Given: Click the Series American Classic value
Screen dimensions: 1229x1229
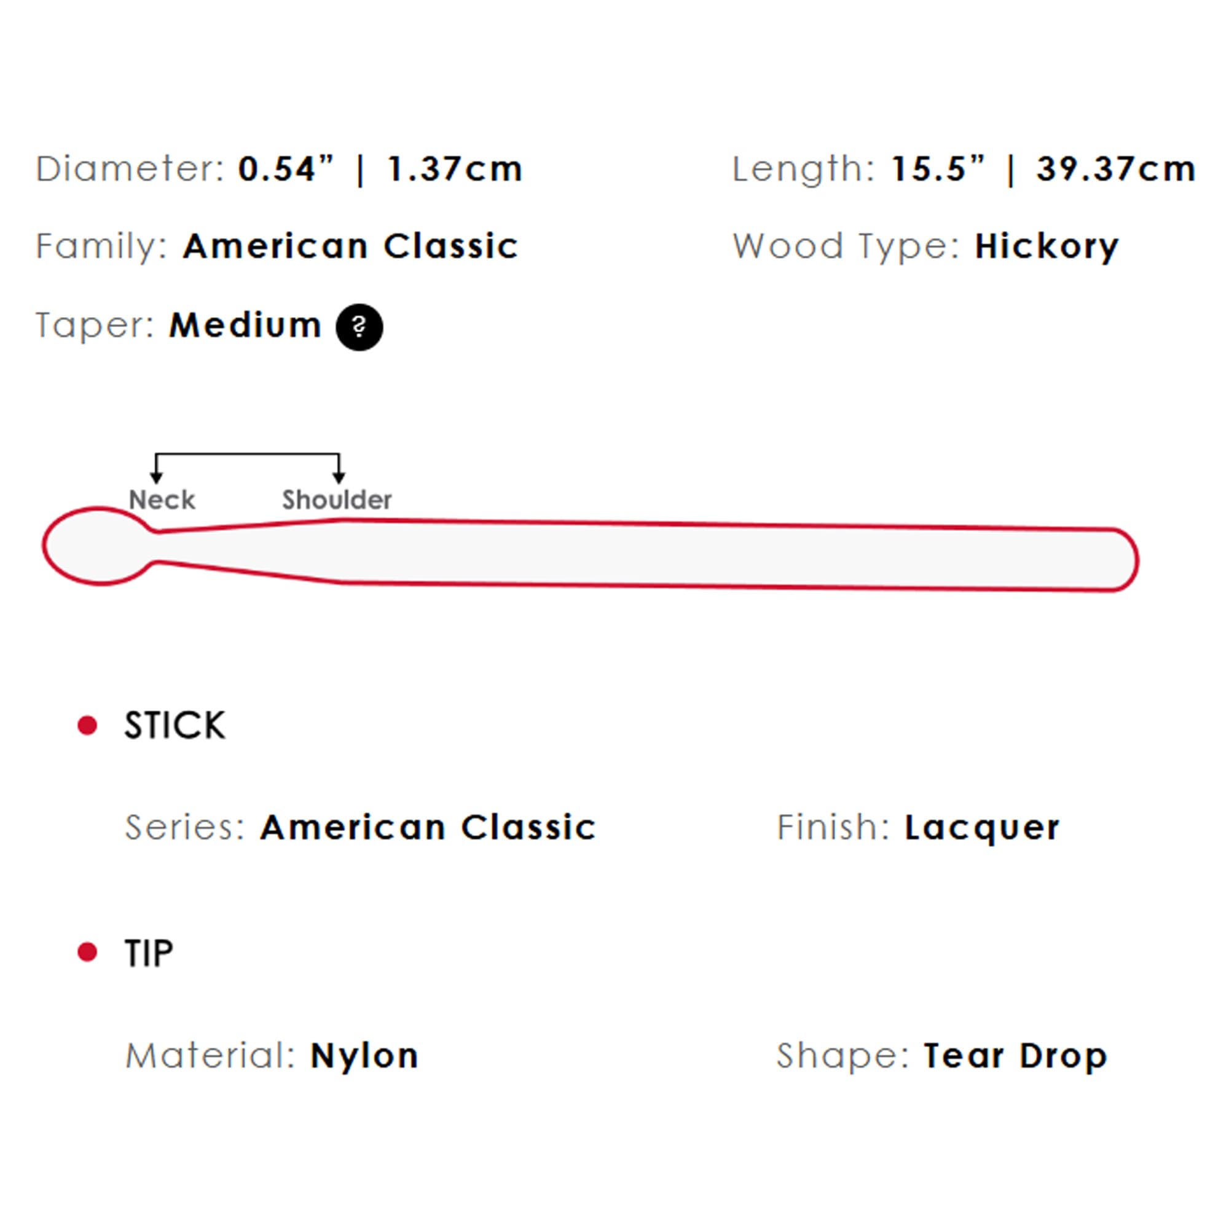Looking at the screenshot, I should click(428, 827).
